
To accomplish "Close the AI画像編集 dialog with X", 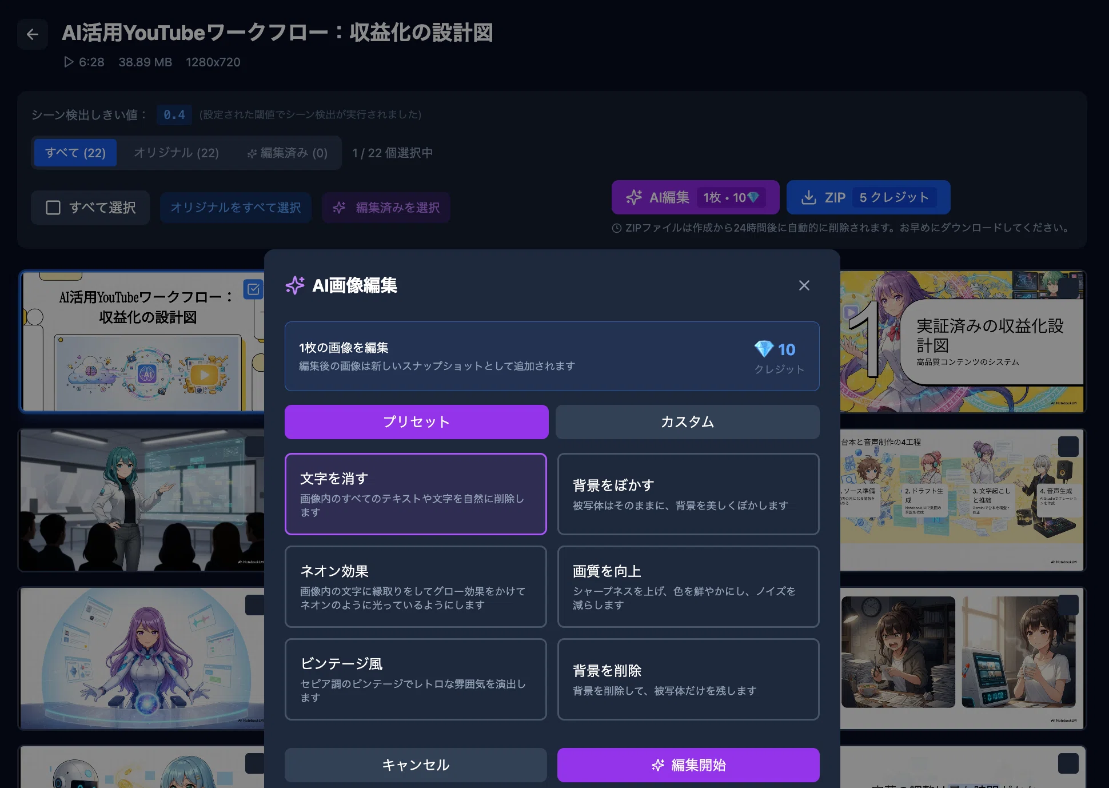I will 804,285.
